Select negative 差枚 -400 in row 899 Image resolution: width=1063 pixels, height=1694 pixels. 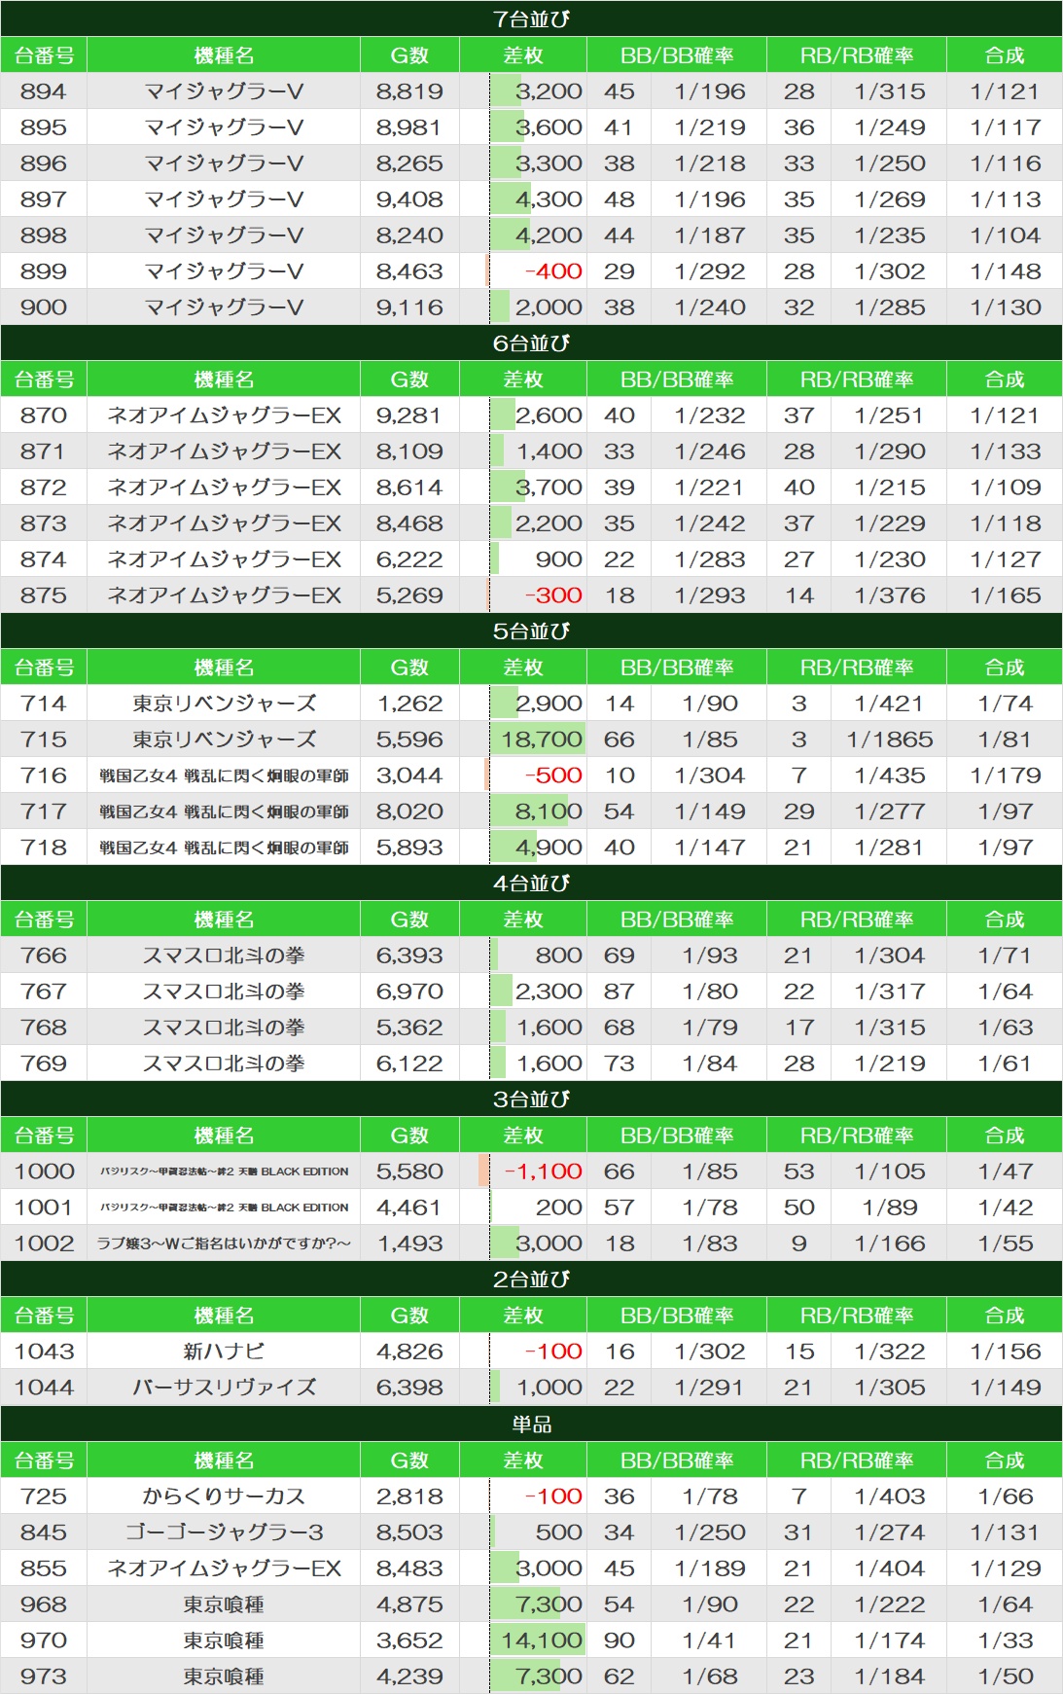point(553,271)
